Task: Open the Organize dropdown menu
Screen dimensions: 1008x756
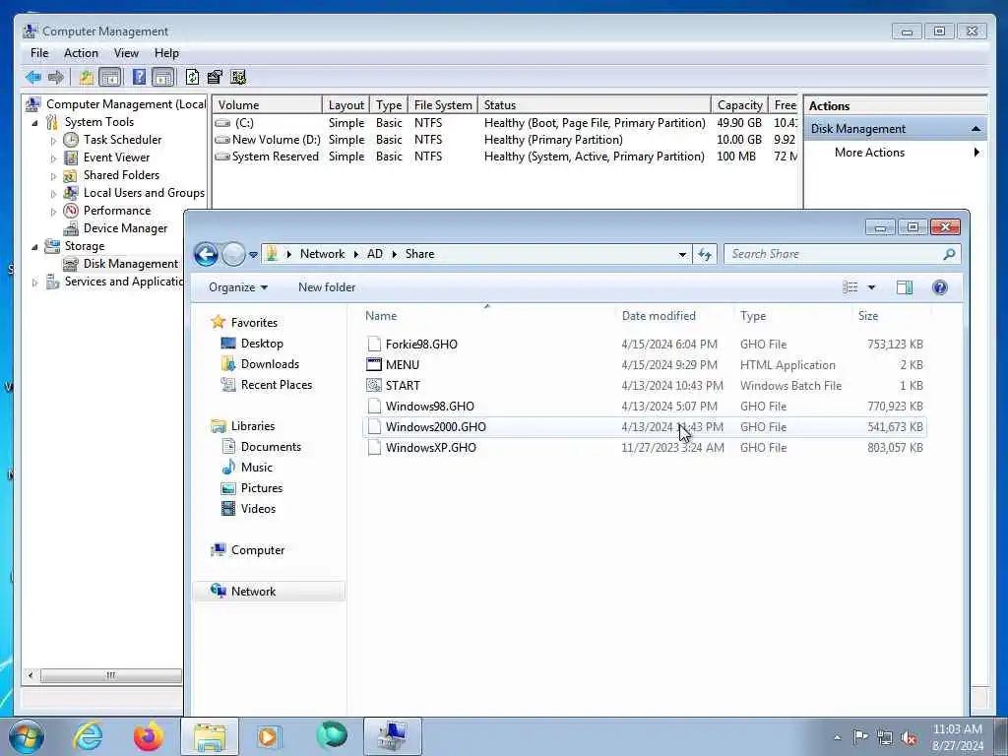Action: (x=238, y=287)
